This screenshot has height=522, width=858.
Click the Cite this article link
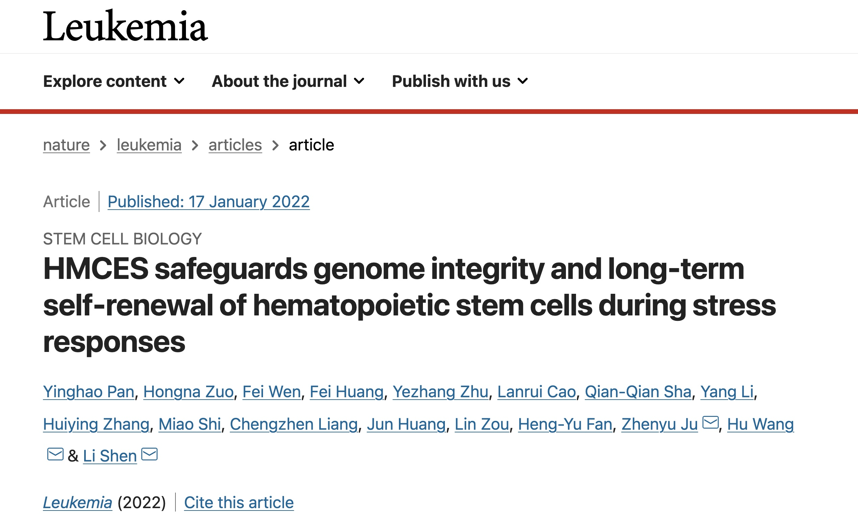pos(238,501)
